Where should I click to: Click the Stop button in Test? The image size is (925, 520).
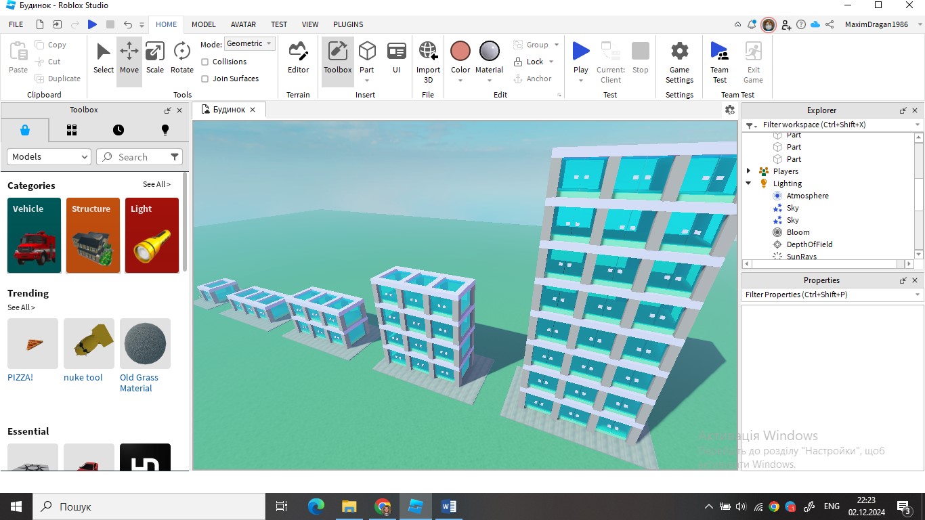[x=640, y=58]
